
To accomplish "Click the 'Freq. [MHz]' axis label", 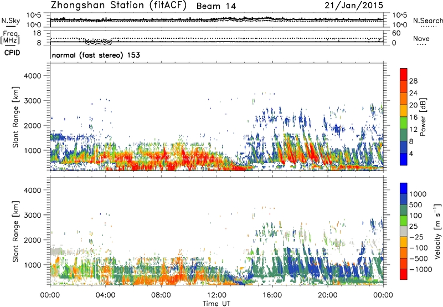I will (x=10, y=38).
